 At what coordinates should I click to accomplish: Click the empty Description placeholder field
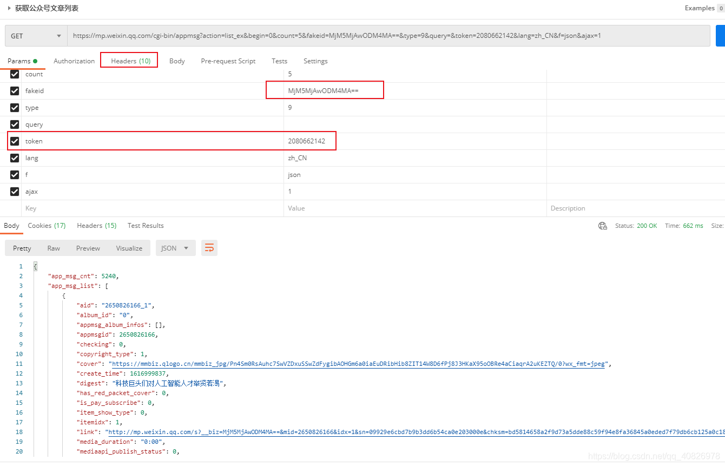[x=636, y=208]
